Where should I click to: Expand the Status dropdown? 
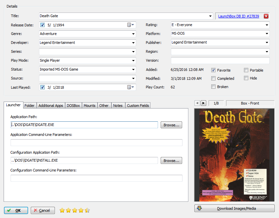click(133, 69)
